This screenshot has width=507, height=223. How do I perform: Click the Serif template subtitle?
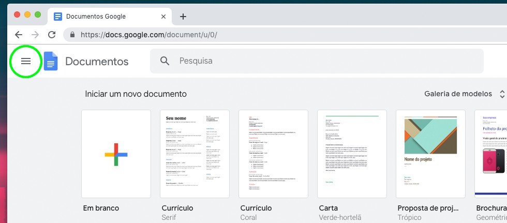169,217
